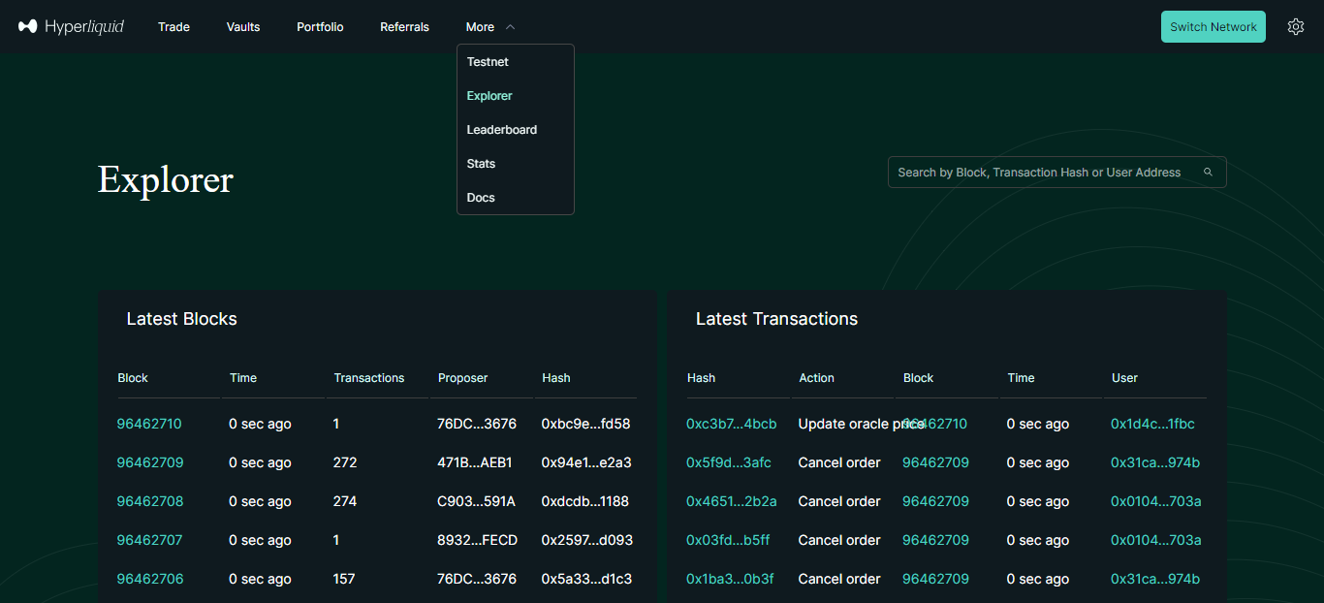The image size is (1324, 603).
Task: Open block 96462709 in Latest Blocks
Action: [150, 462]
